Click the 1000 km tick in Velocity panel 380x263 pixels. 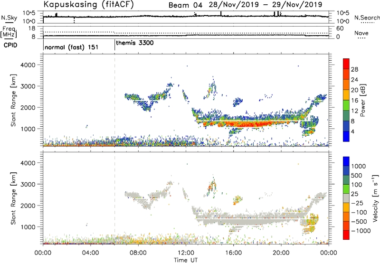click(28, 227)
